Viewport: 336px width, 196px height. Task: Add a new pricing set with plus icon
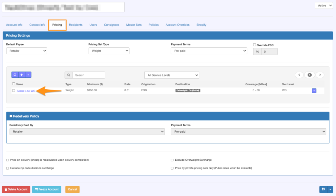point(22,75)
